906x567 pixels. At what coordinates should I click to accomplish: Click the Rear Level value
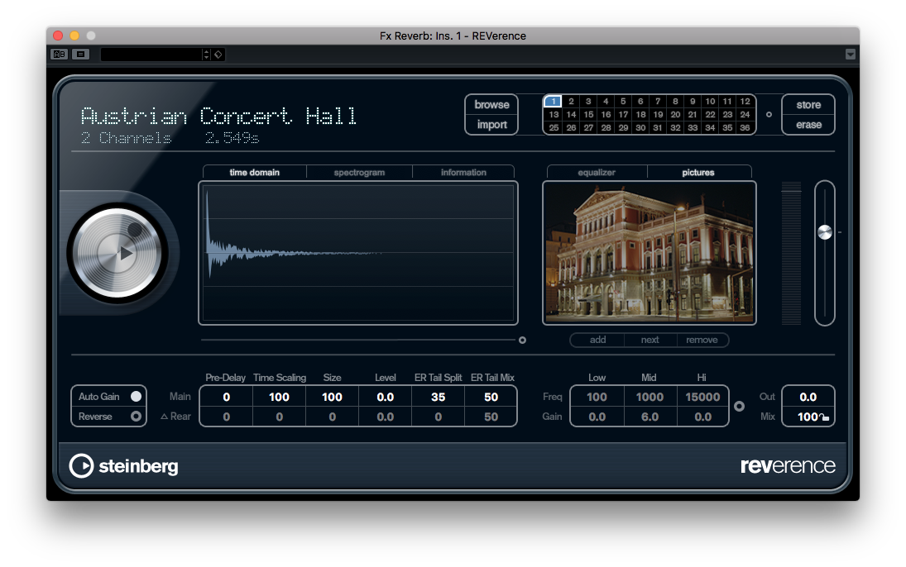coord(386,417)
